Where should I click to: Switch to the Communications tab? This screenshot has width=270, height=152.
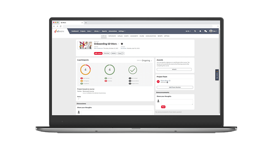151,36
